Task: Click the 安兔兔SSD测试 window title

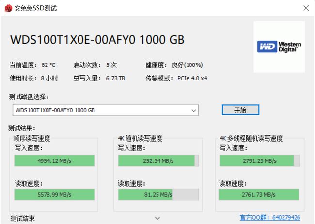Action: coord(35,8)
